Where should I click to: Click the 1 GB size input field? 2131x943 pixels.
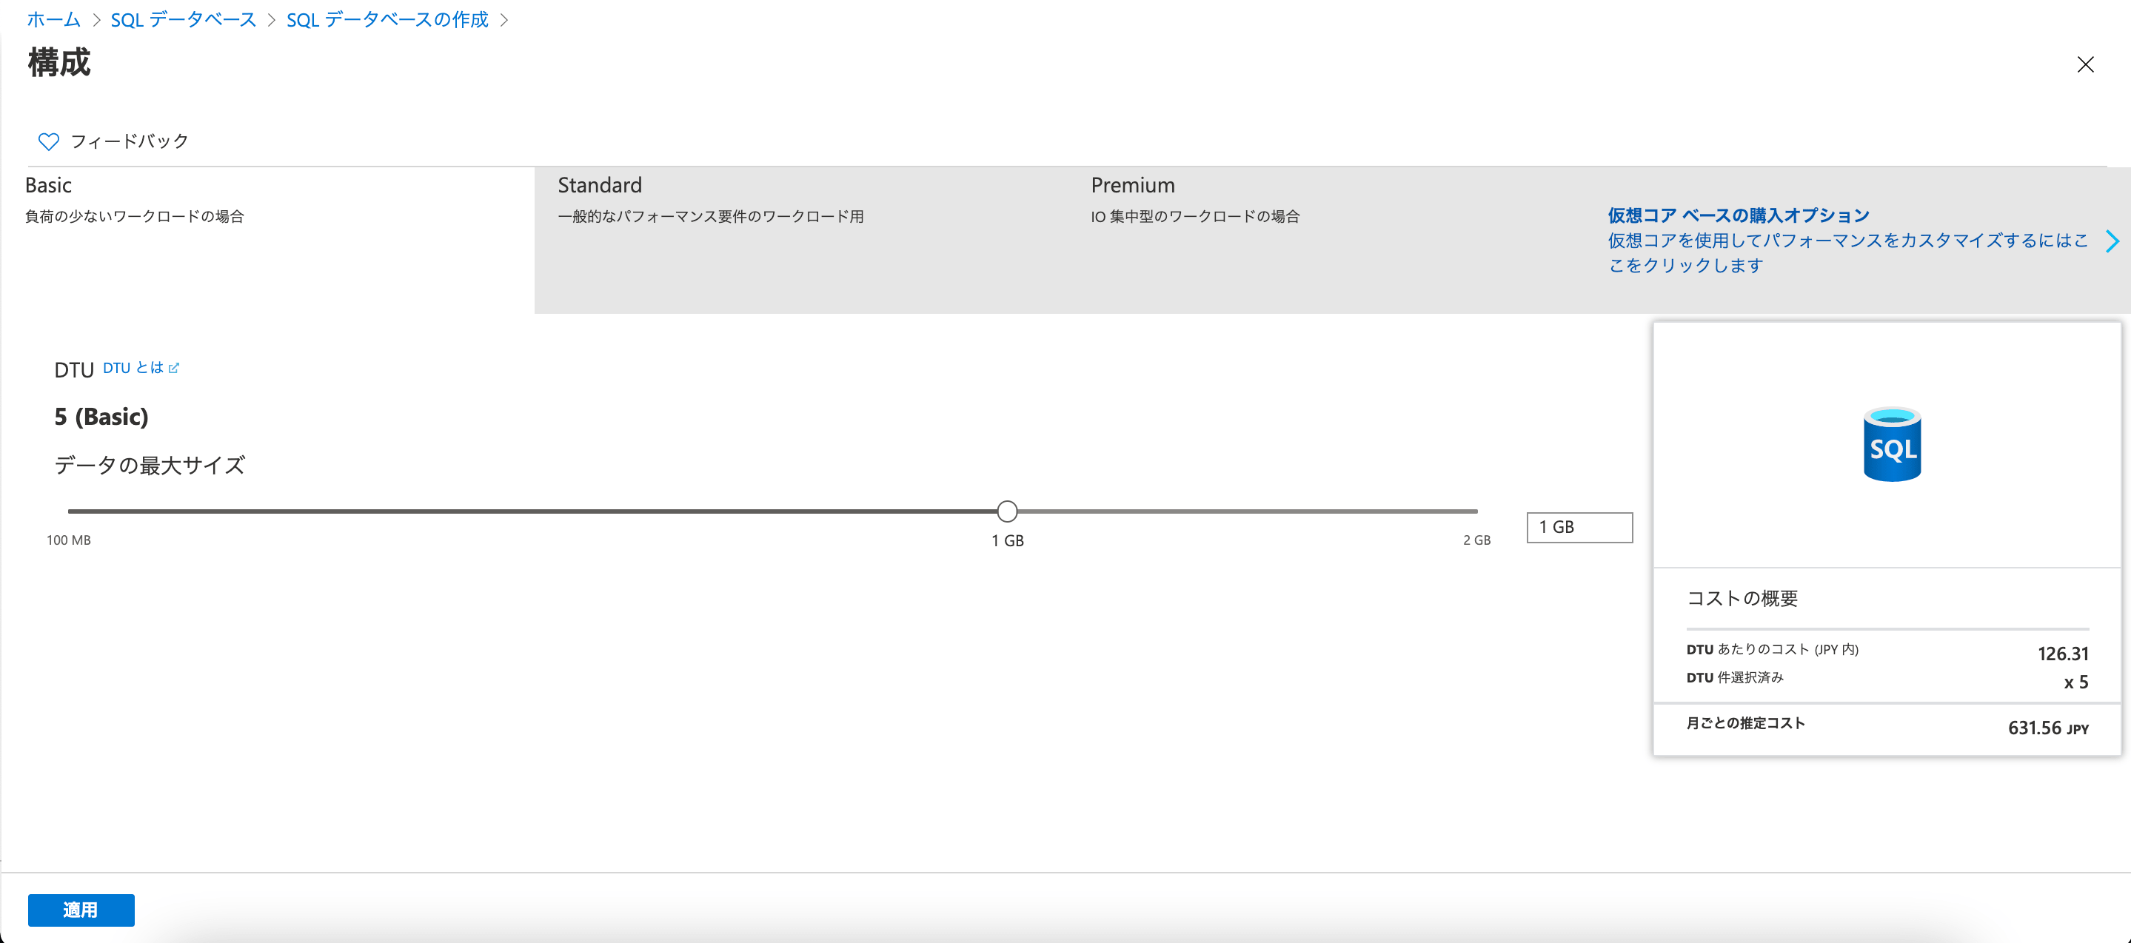click(1579, 527)
